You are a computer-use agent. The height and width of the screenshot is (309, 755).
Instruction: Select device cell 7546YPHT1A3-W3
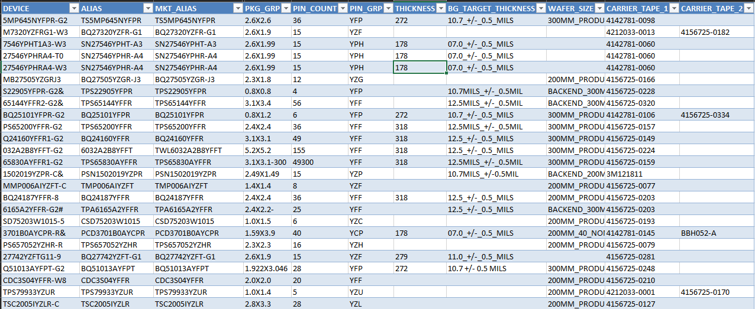click(x=40, y=44)
